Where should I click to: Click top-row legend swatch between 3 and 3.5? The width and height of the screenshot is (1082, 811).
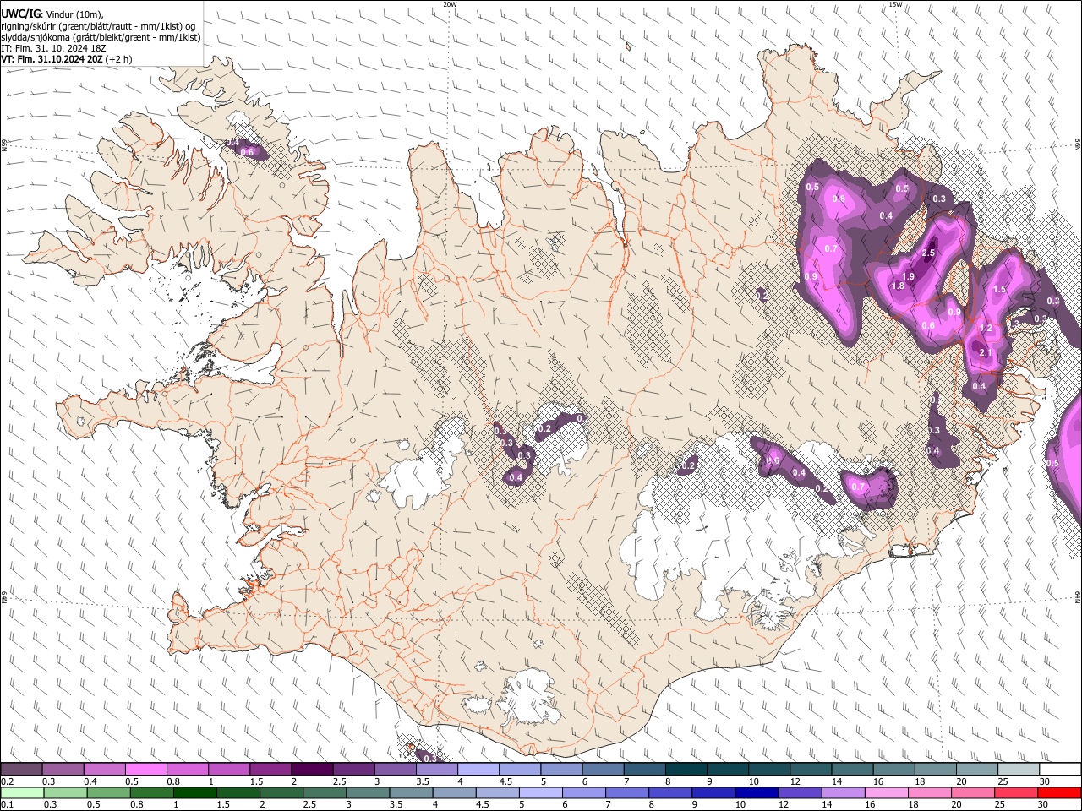[396, 770]
